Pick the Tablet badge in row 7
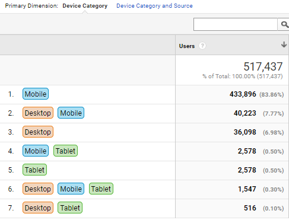The width and height of the screenshot is (289, 220). [x=70, y=208]
